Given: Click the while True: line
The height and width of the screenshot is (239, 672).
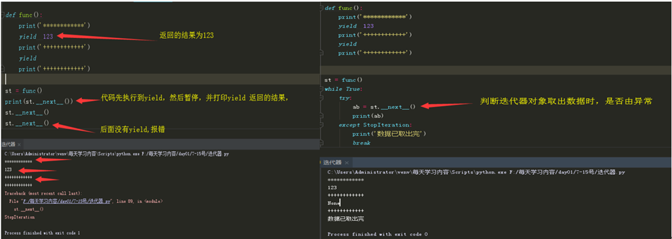Looking at the screenshot, I should (344, 89).
